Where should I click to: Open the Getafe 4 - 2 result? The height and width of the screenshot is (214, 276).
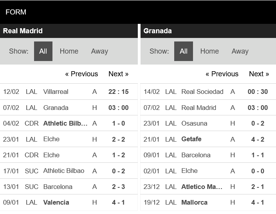tap(208, 139)
